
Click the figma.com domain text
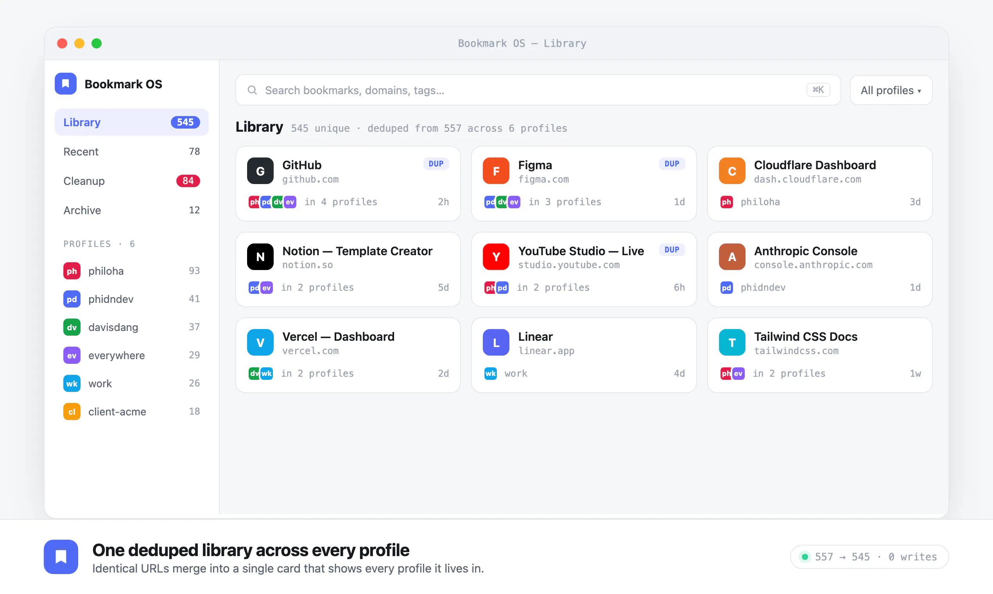click(543, 179)
